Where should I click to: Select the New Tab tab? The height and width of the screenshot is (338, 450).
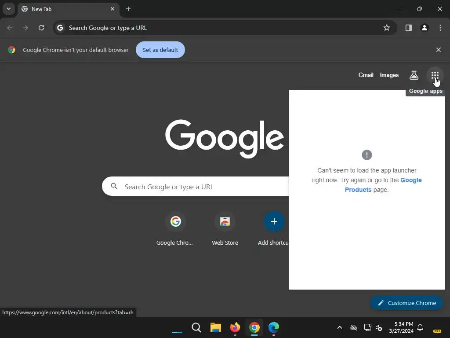pyautogui.click(x=68, y=9)
